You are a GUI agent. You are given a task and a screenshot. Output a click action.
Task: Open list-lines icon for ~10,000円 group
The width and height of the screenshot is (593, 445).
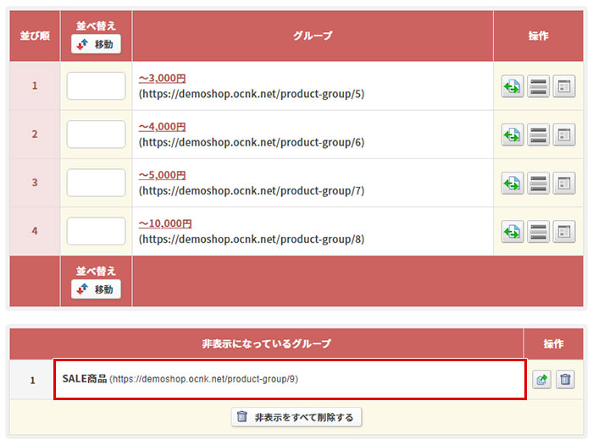click(538, 232)
